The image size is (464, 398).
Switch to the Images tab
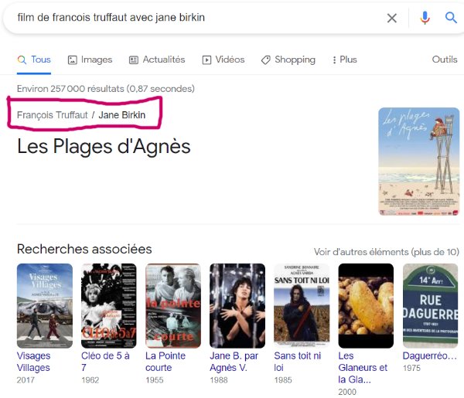point(90,60)
